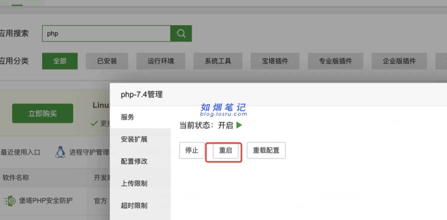Screen dimensions: 447x220
Task: Select the 已安装 category filter
Action: coord(107,61)
